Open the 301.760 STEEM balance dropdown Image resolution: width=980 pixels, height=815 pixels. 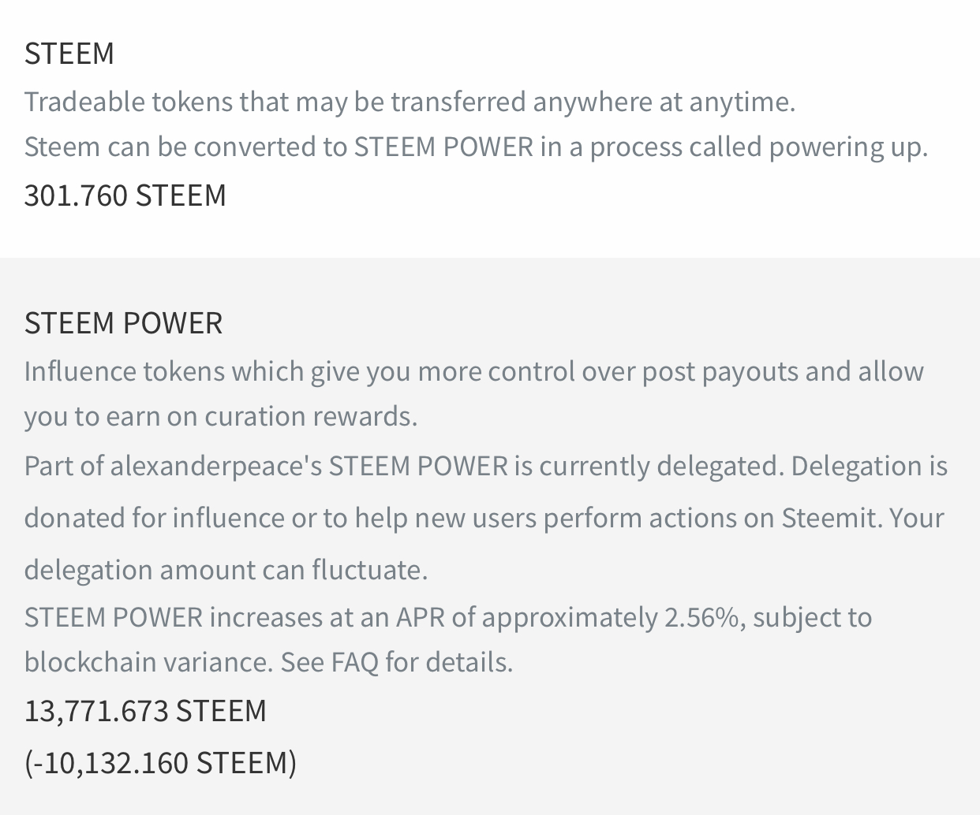click(x=125, y=195)
